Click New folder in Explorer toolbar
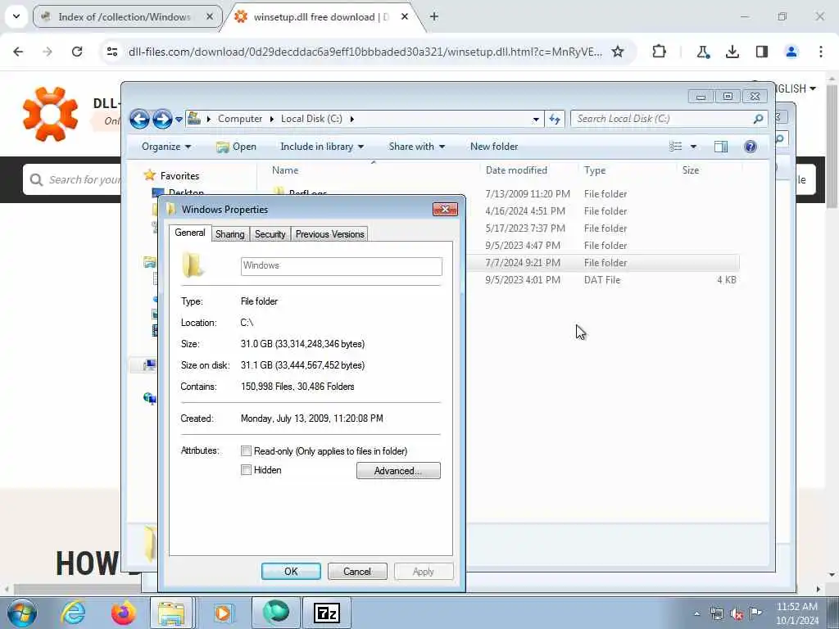 (494, 147)
